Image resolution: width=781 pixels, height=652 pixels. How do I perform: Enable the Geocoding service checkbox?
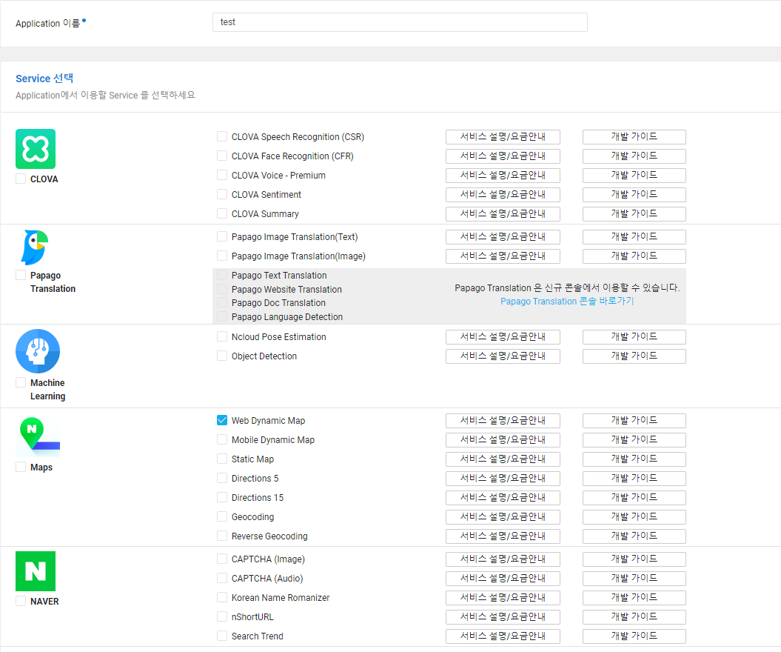pos(222,516)
